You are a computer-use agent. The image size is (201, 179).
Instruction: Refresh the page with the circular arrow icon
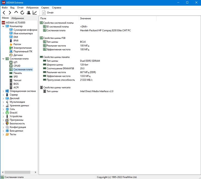[x=22, y=13]
